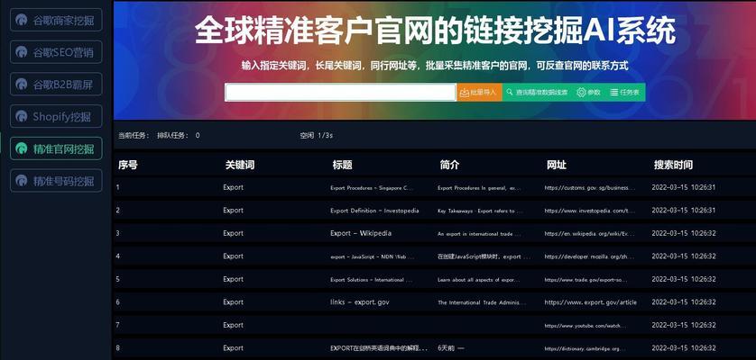
Task: Click URL https://en.wikipedia.org/wiki
Action: 590,233
